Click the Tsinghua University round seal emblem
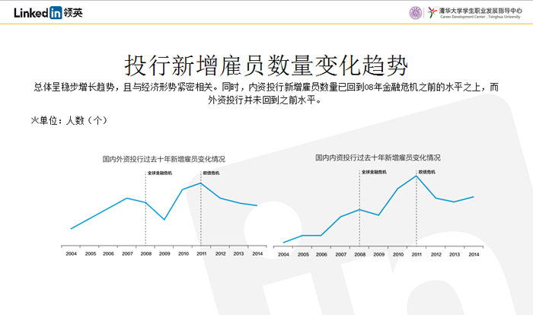The image size is (533, 315). (415, 13)
